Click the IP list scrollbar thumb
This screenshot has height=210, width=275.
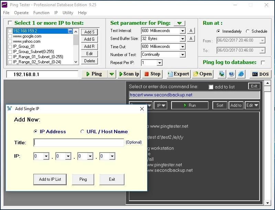coord(76,40)
